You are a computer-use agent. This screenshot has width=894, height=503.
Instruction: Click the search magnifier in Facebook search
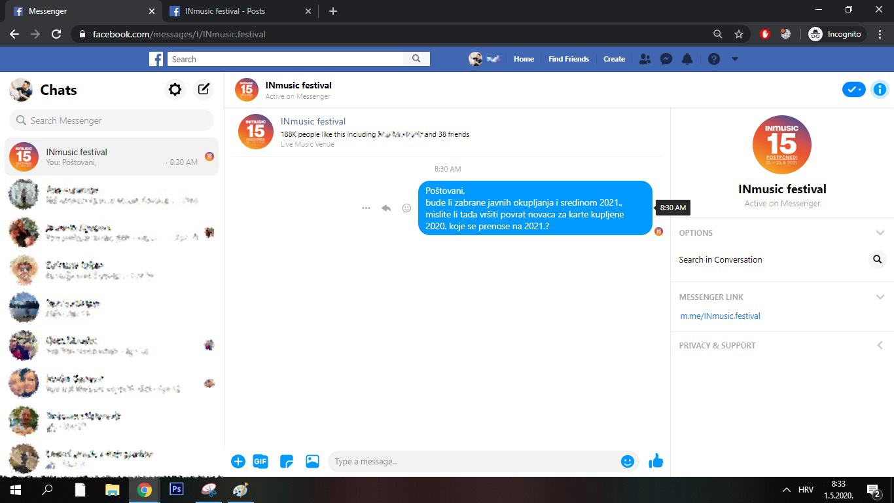416,59
